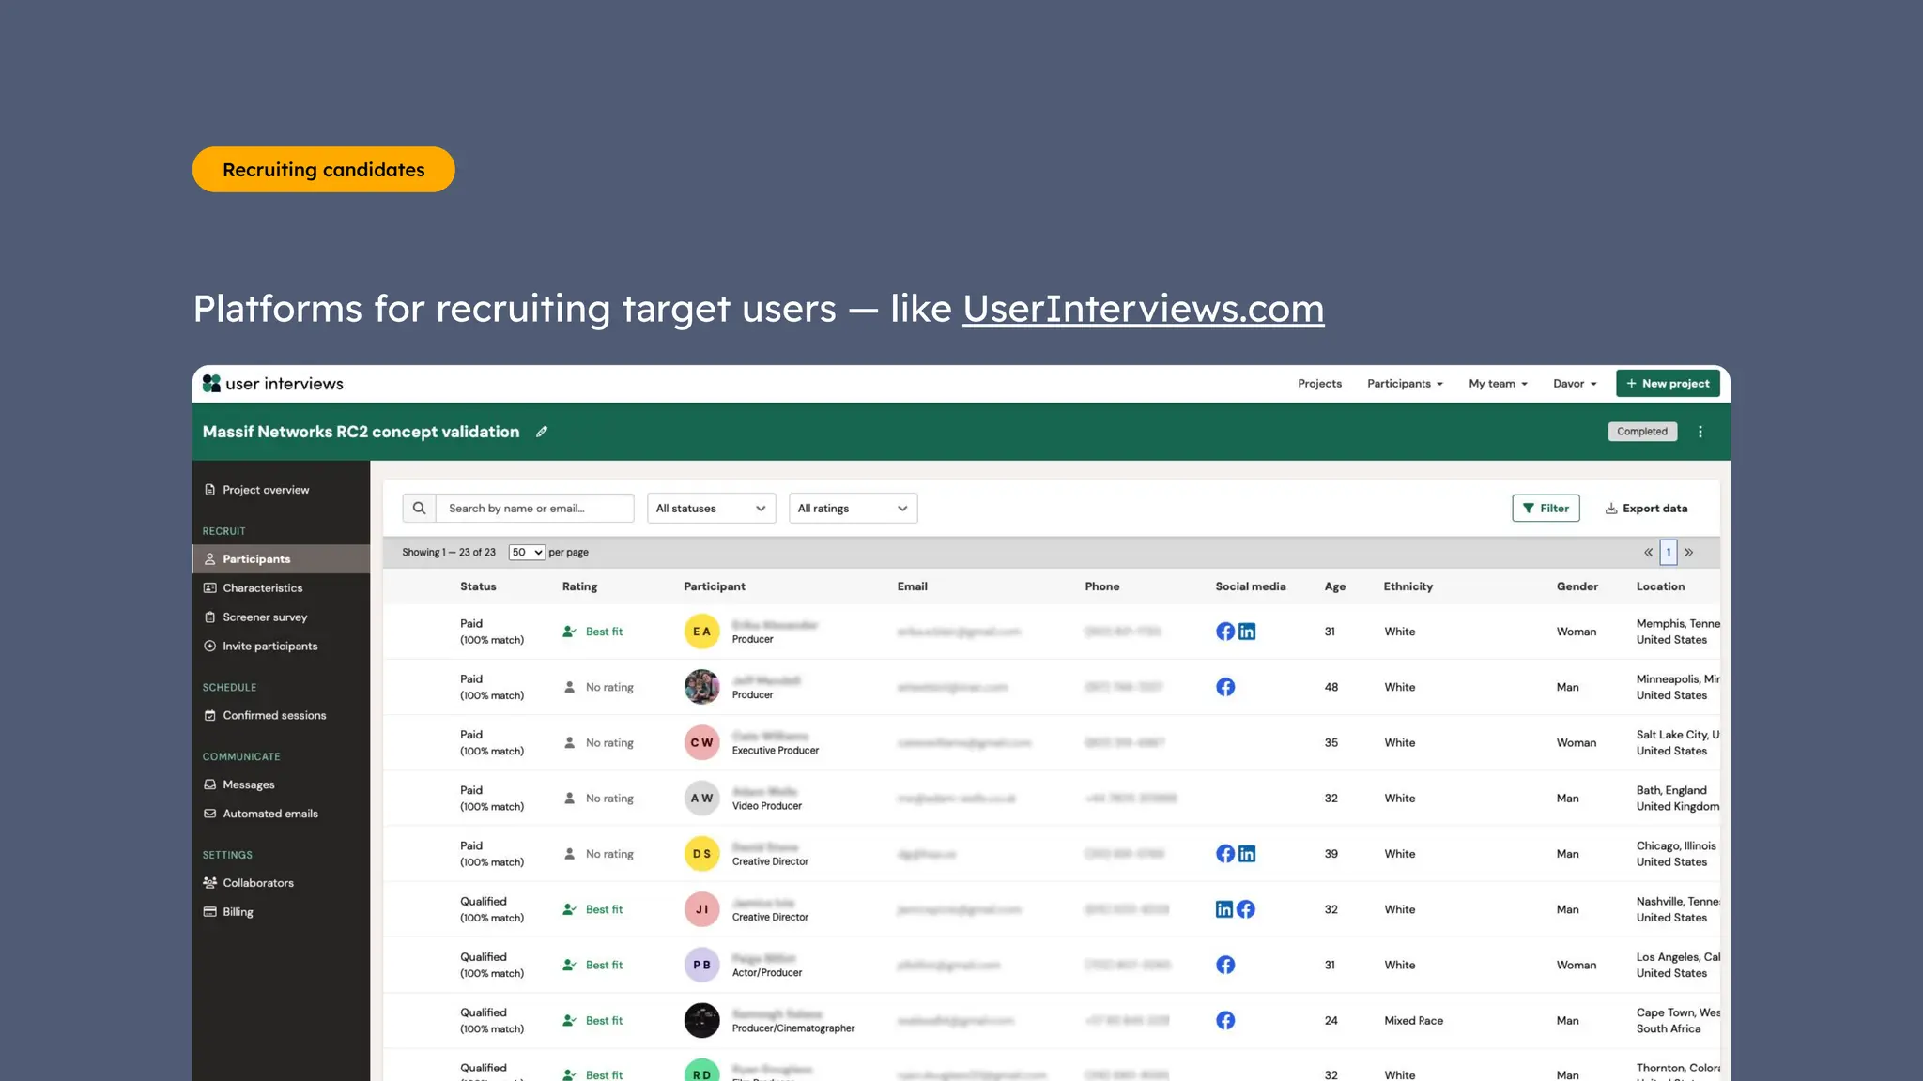Screen dimensions: 1923x1081
Task: Click the Filter button
Action: 1546,509
